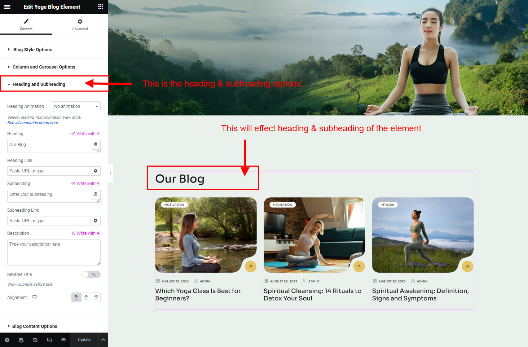Expand the save options arrow beside Update

coord(103,340)
